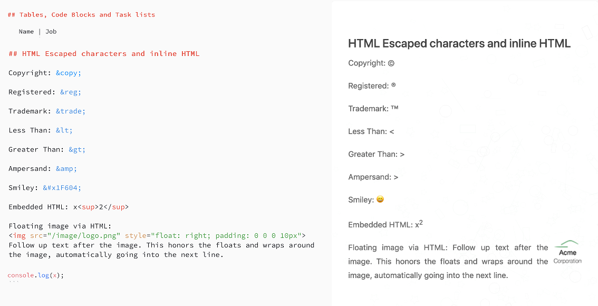
Task: Click the preview heading 'HTML Escaped characters and inline HTML'
Action: [x=459, y=44]
